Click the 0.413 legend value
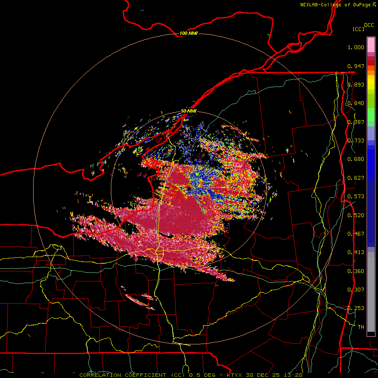The image size is (378, 378). coord(356,252)
